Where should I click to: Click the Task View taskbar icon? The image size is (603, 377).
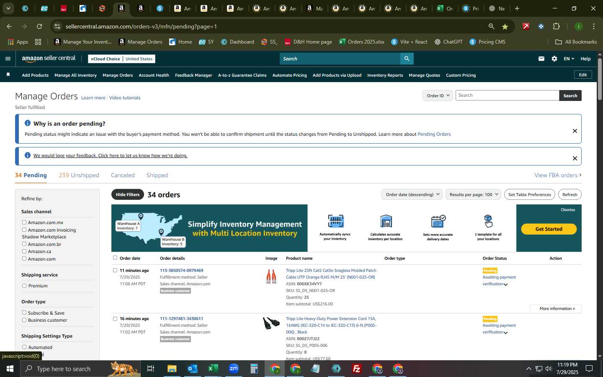151,369
